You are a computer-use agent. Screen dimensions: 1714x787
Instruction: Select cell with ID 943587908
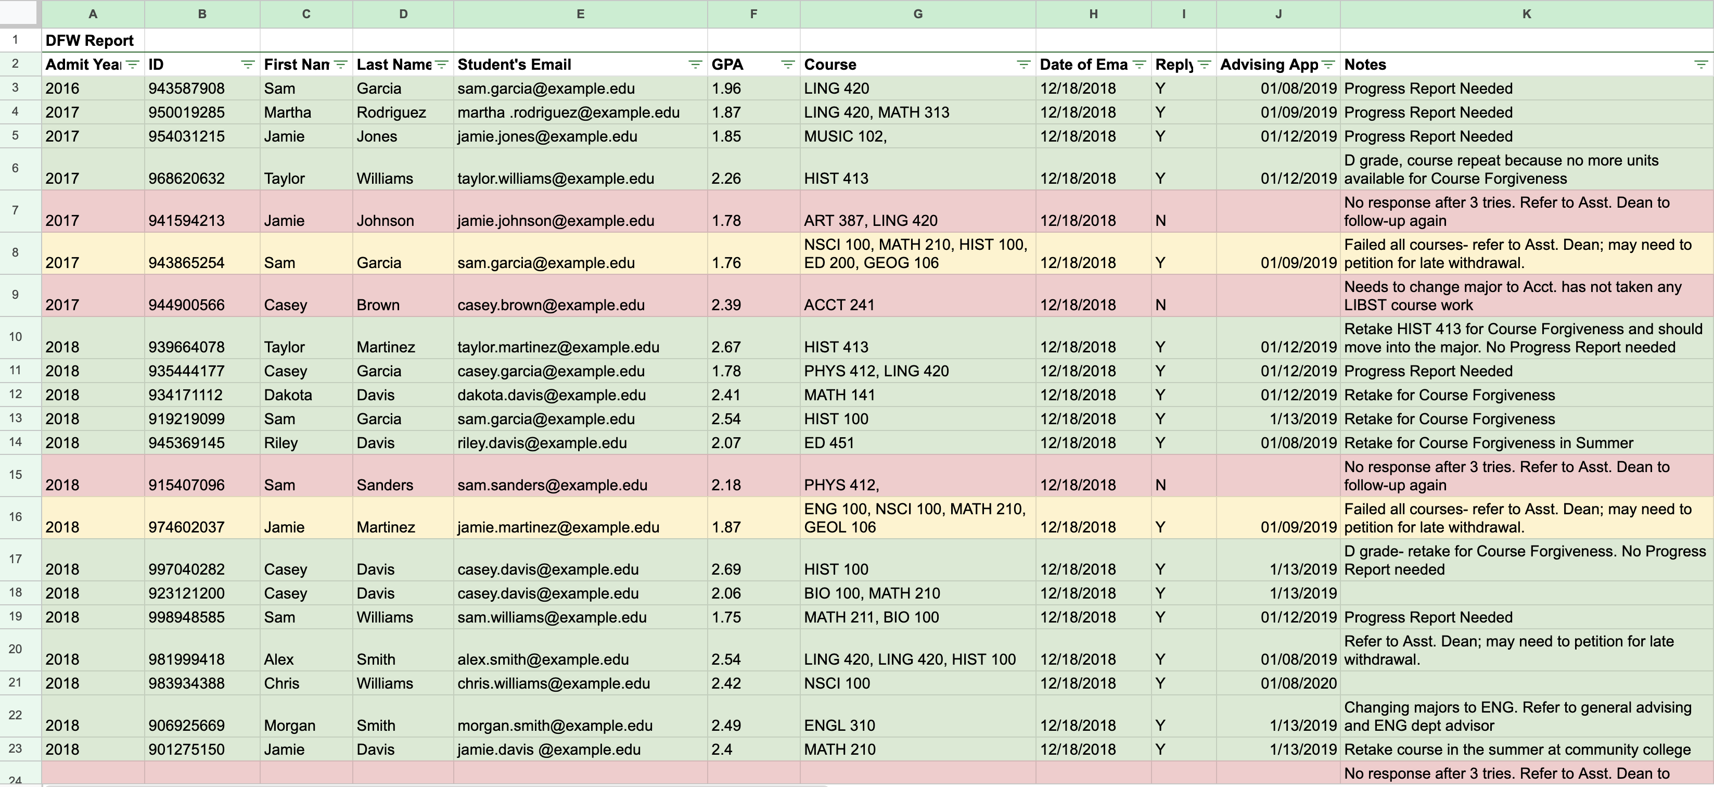pyautogui.click(x=202, y=88)
